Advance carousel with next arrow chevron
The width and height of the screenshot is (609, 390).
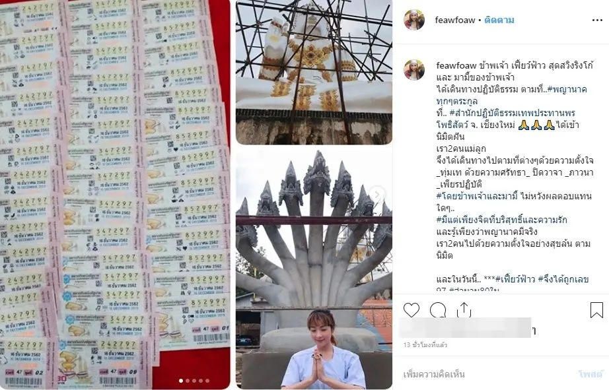pyautogui.click(x=377, y=195)
